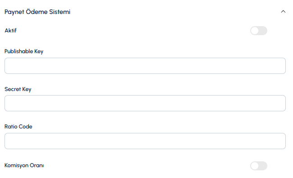Switch on the commission rate toggle
The width and height of the screenshot is (293, 178).
click(x=259, y=166)
